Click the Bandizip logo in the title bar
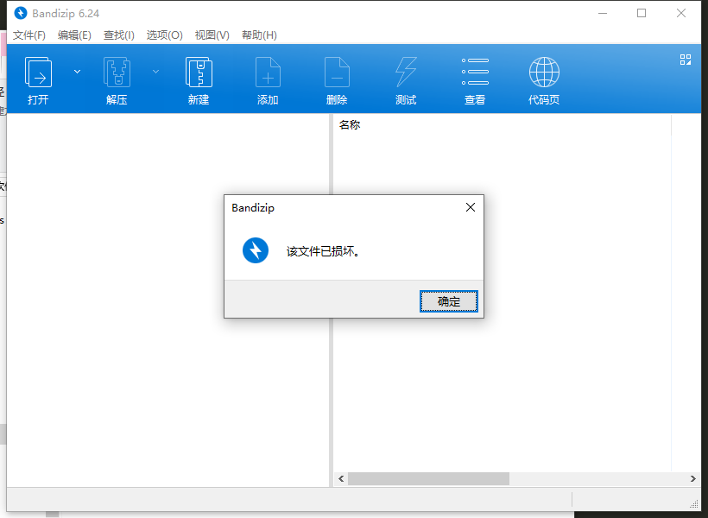The width and height of the screenshot is (708, 518). tap(21, 13)
